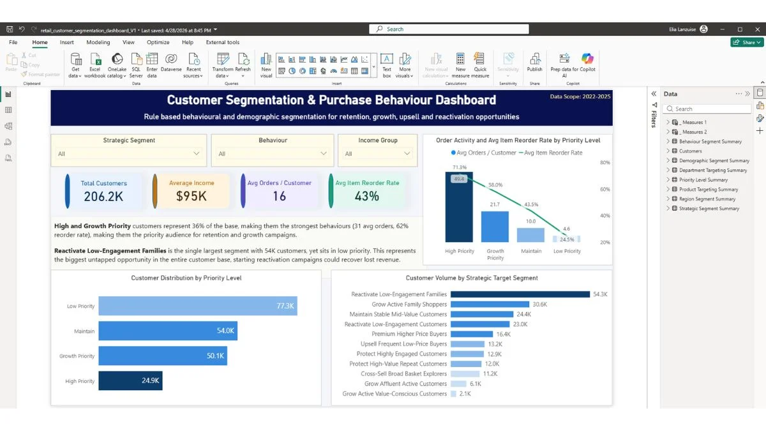Expand the Priority Level Summary table
Screen dimensions: 766x431
(x=668, y=179)
